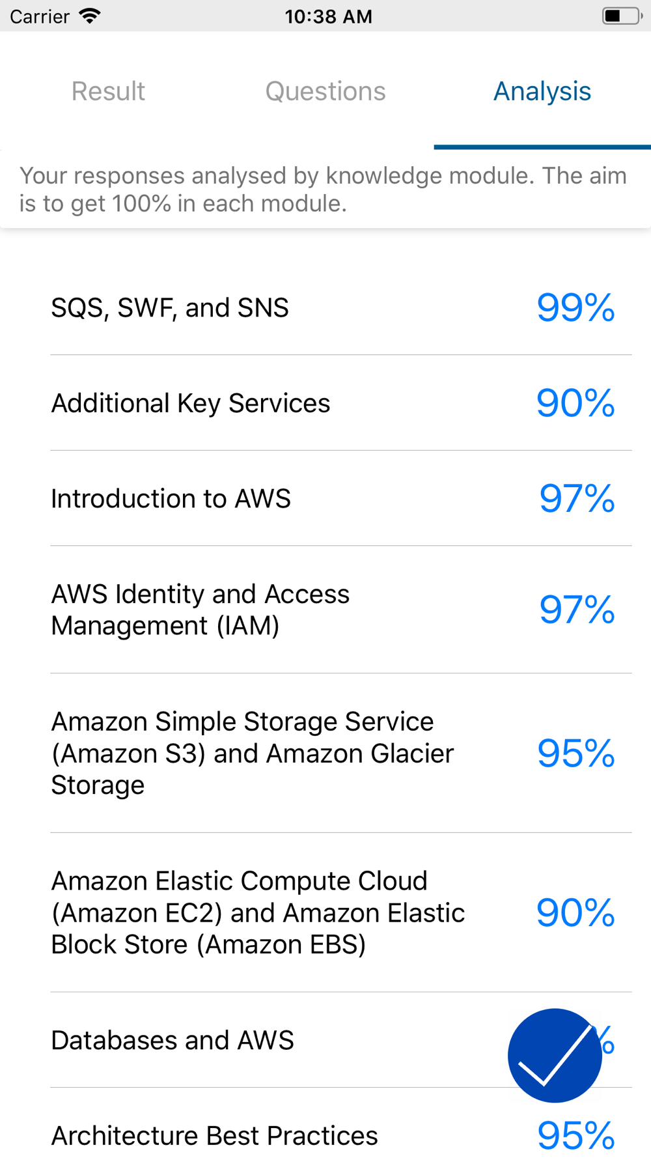The image size is (651, 1158).
Task: Open the Introduction to AWS module
Action: click(325, 498)
